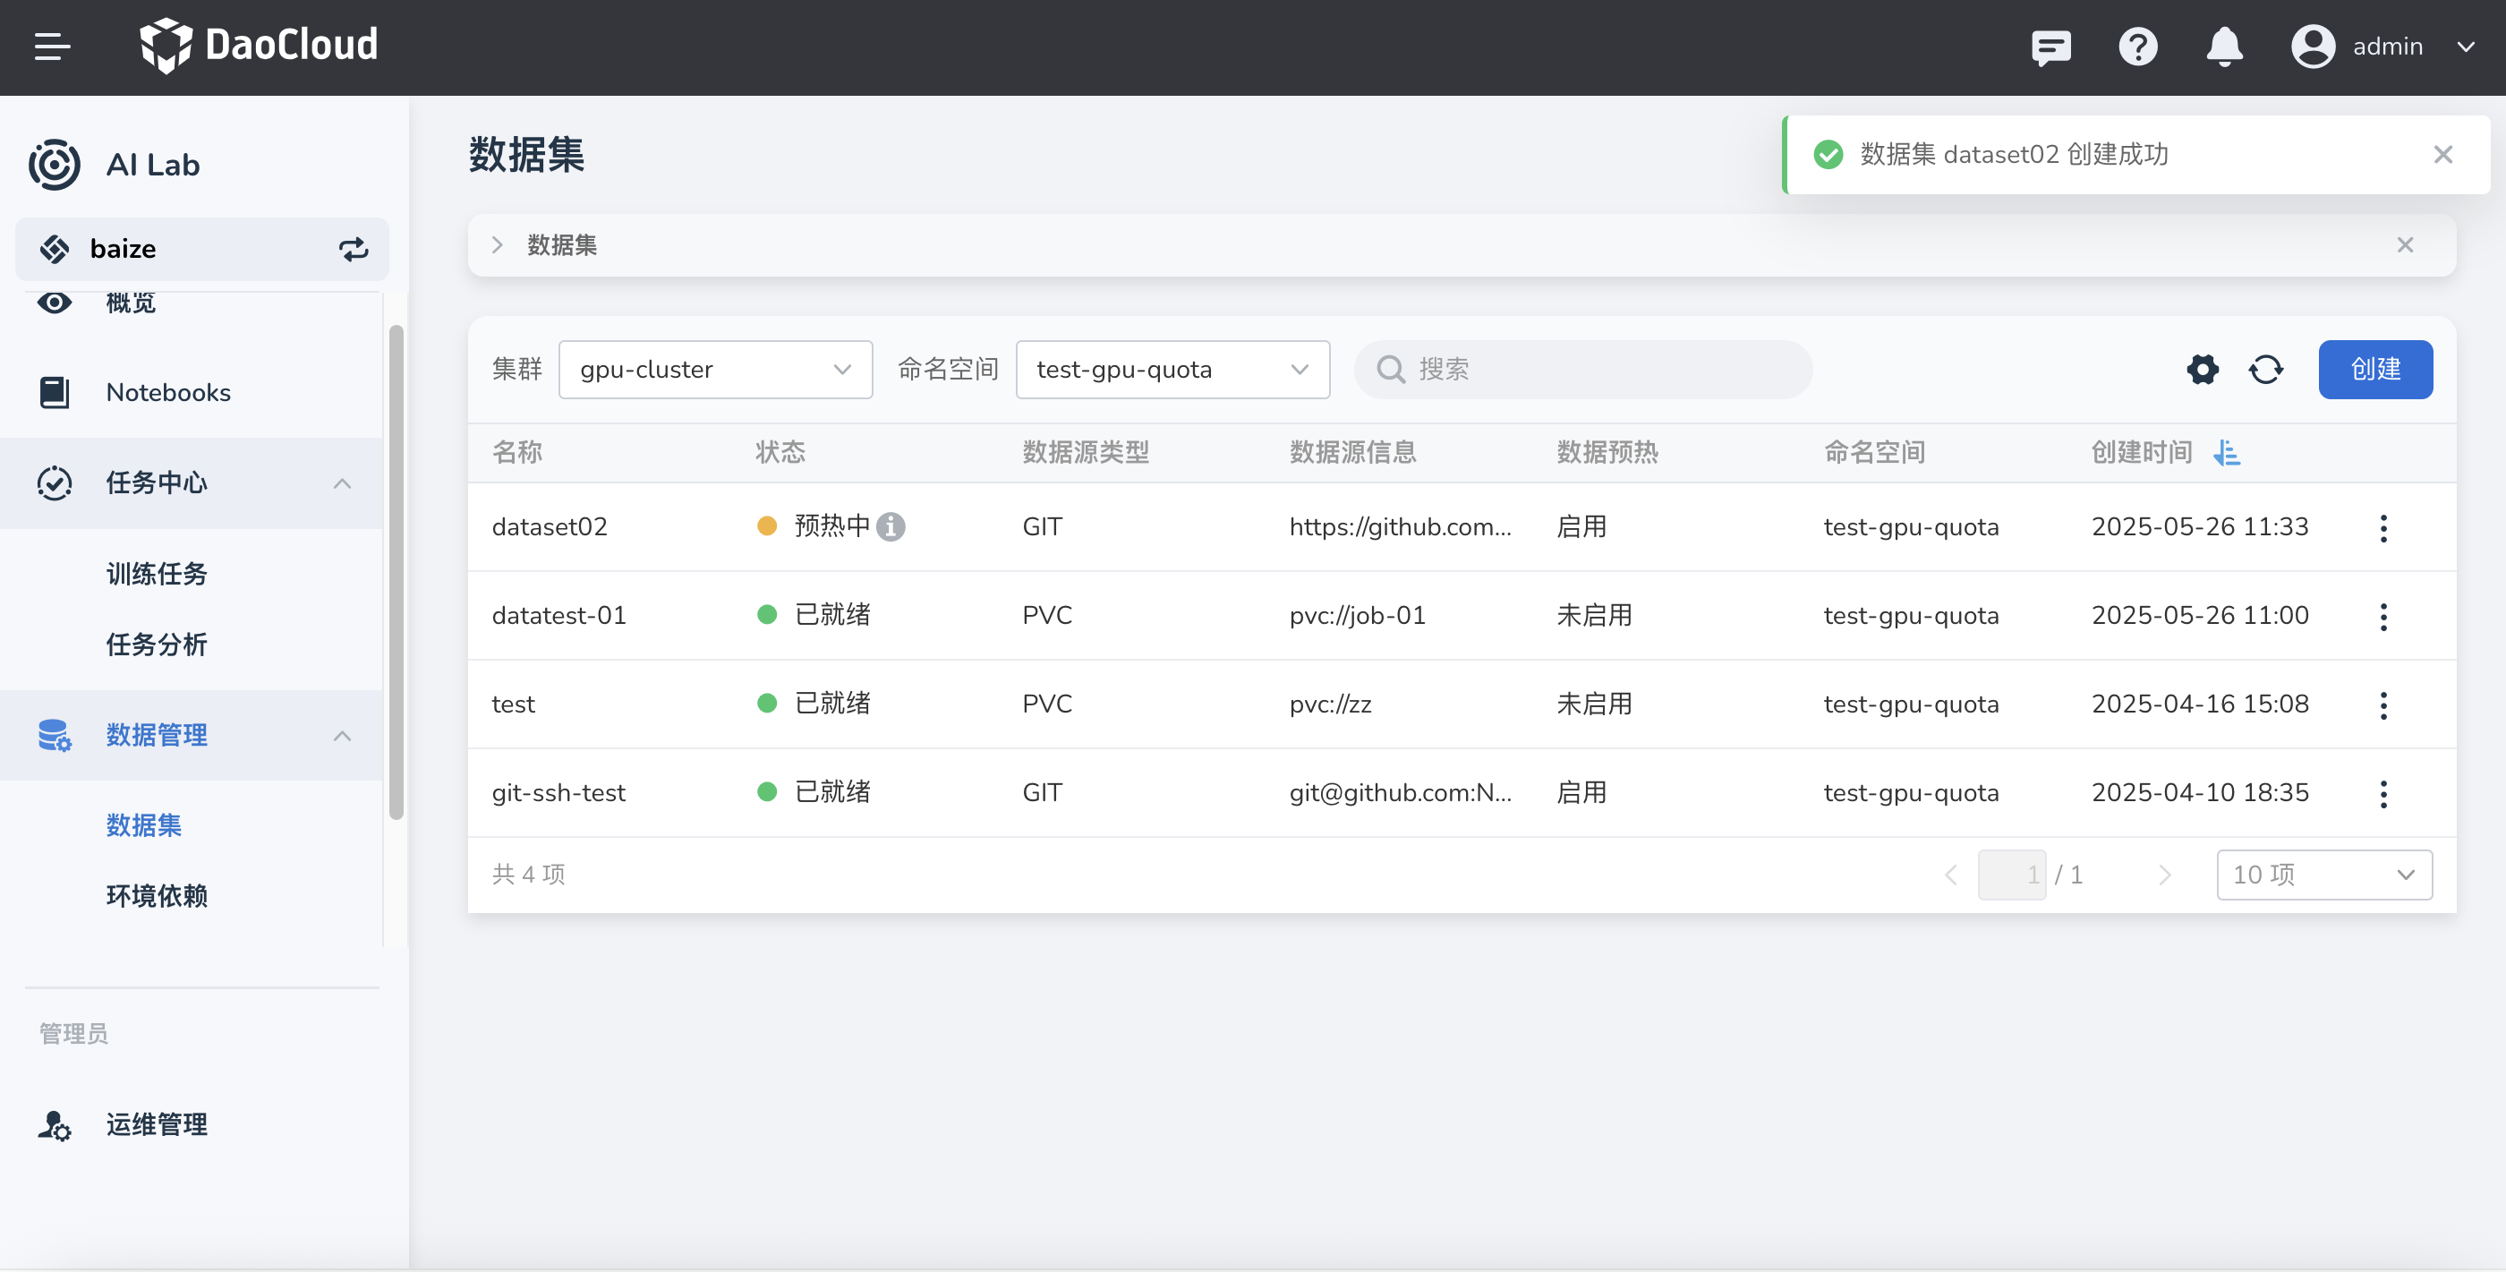Expand the 数据集 info banner

click(497, 245)
